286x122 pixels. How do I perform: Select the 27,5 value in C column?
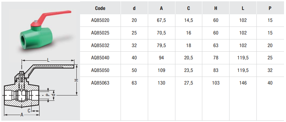pyautogui.click(x=189, y=83)
